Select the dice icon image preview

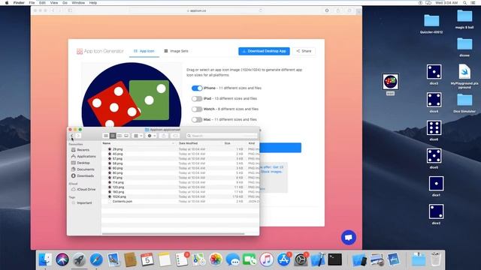pos(132,94)
